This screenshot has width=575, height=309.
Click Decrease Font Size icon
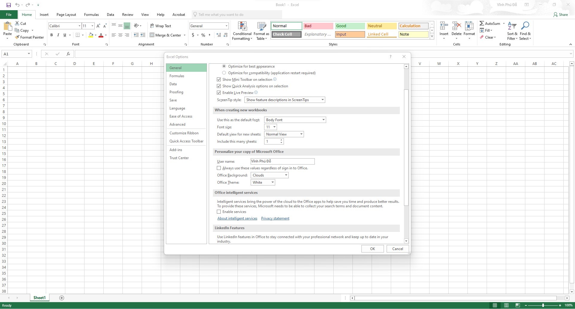point(105,26)
